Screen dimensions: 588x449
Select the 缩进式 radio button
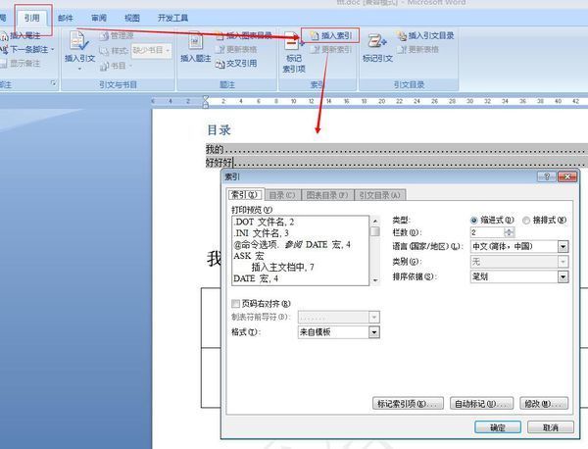coord(475,220)
